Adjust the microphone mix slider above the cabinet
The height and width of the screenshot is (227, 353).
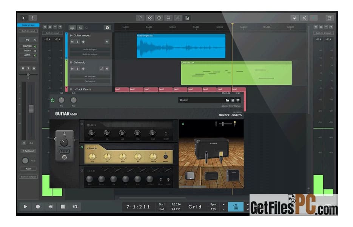point(223,124)
